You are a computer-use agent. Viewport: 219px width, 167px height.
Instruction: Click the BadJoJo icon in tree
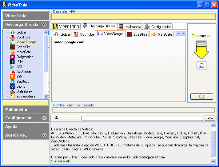tap(13, 82)
